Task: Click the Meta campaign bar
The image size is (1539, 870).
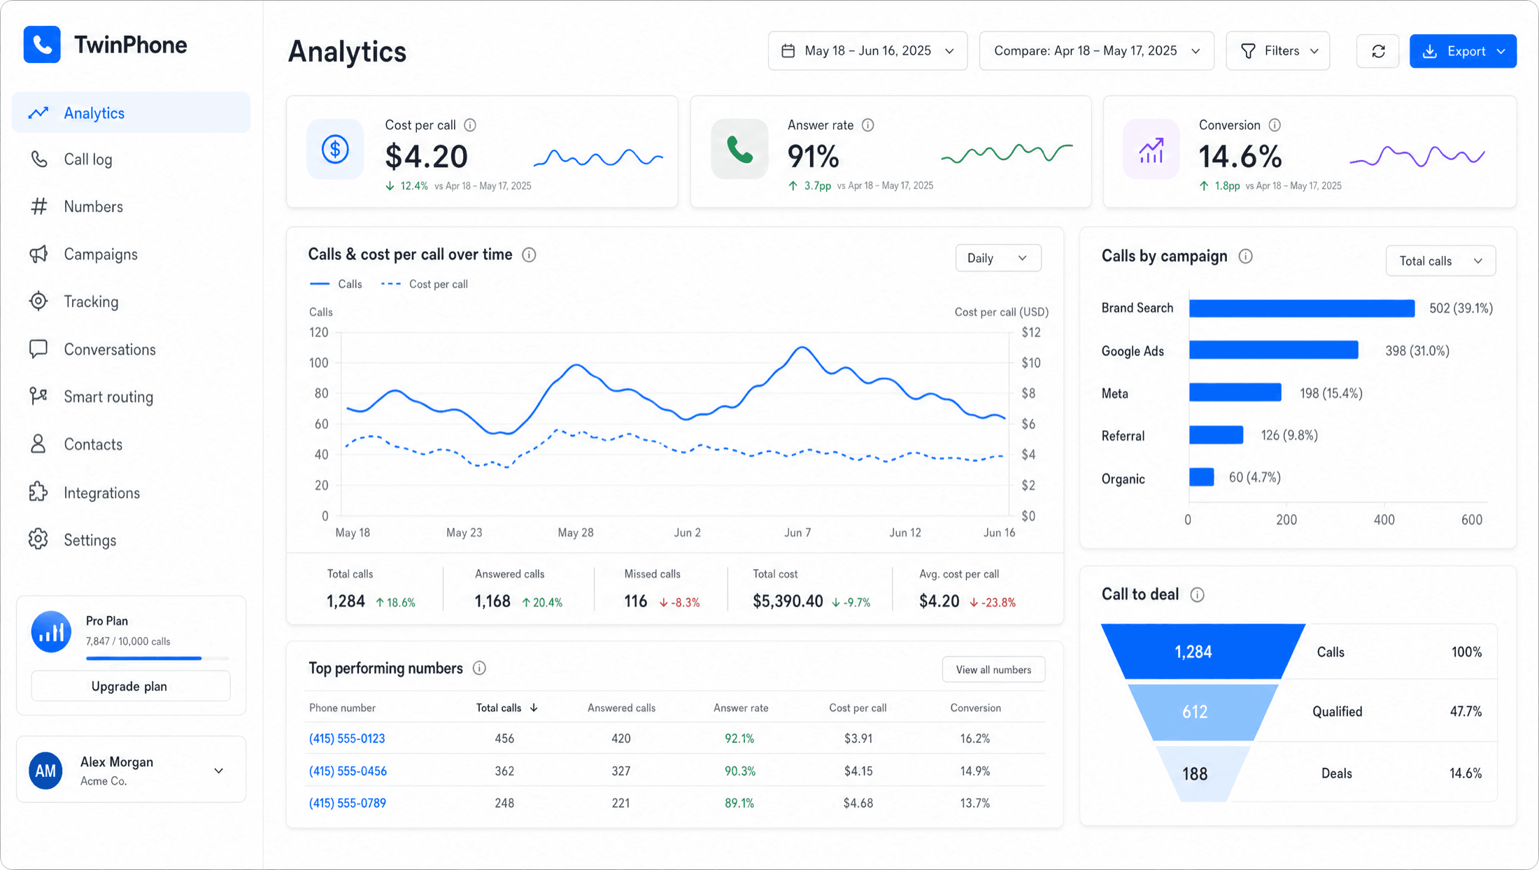Action: point(1235,392)
